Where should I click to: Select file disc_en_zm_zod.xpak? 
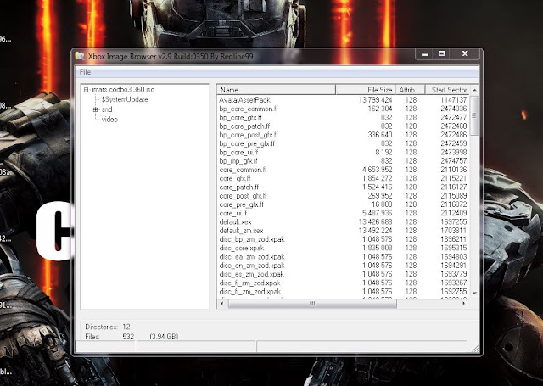252,266
